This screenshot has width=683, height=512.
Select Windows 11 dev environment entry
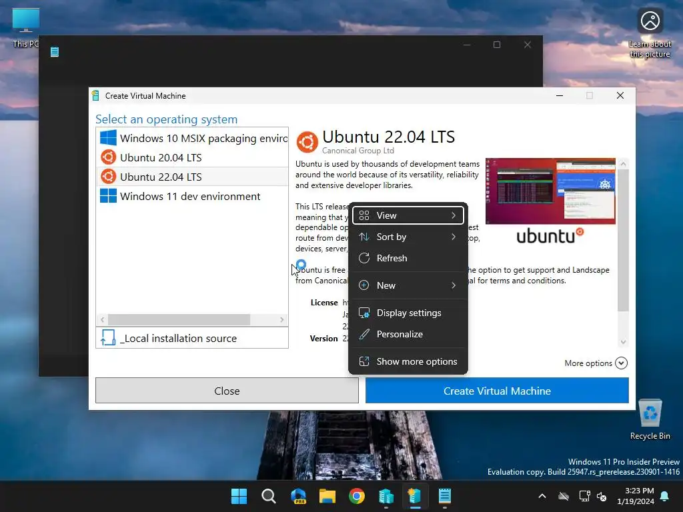tap(192, 196)
